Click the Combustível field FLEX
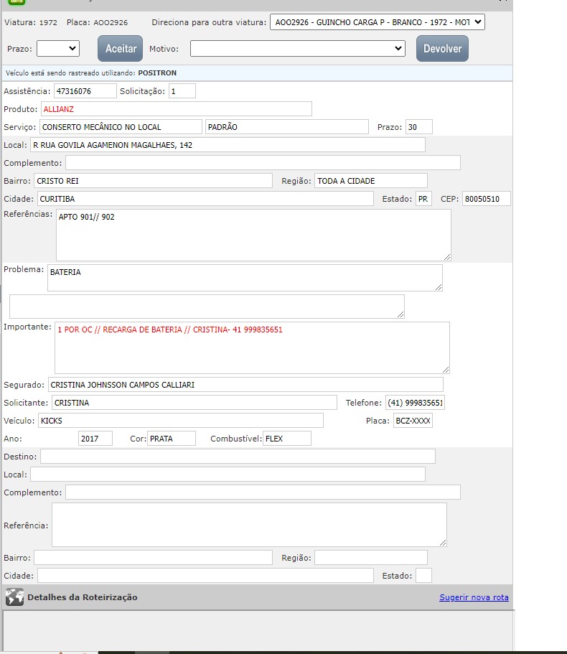 (287, 439)
